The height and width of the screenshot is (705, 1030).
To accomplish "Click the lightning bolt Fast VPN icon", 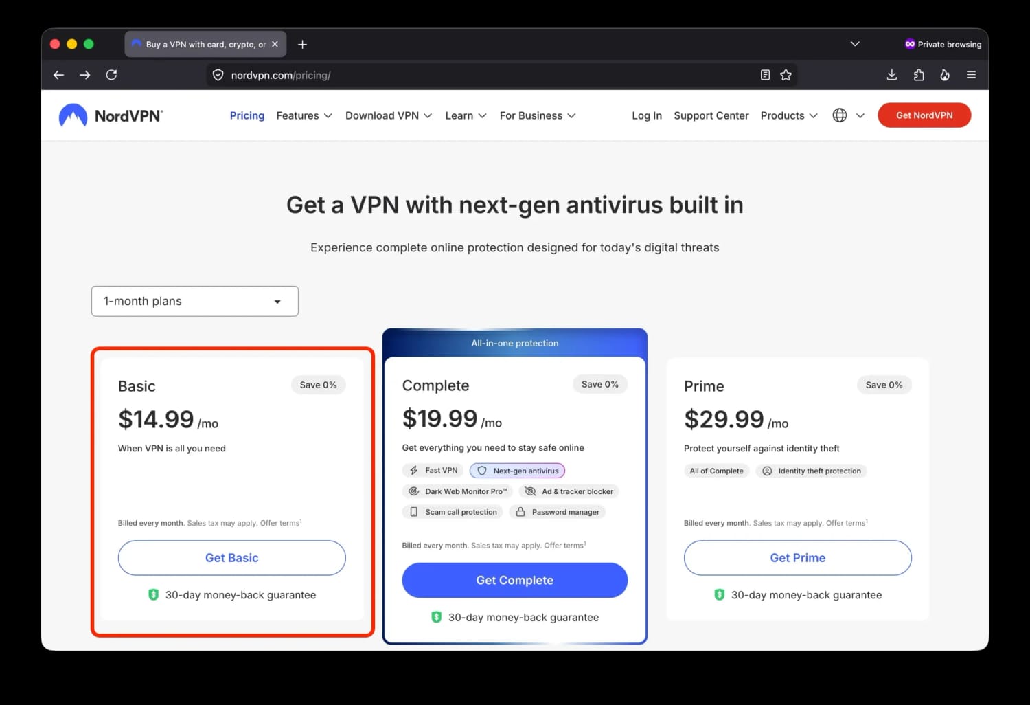I will point(414,471).
